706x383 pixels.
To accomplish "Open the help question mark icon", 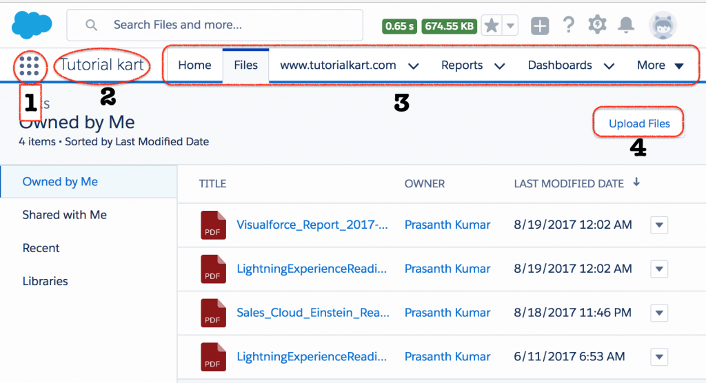I will pyautogui.click(x=569, y=25).
